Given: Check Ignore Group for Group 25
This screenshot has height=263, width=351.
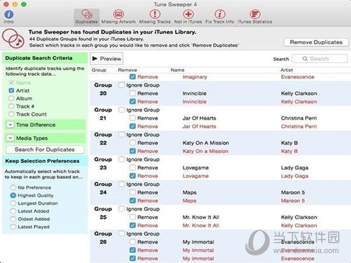Looking at the screenshot, I should 121,209.
